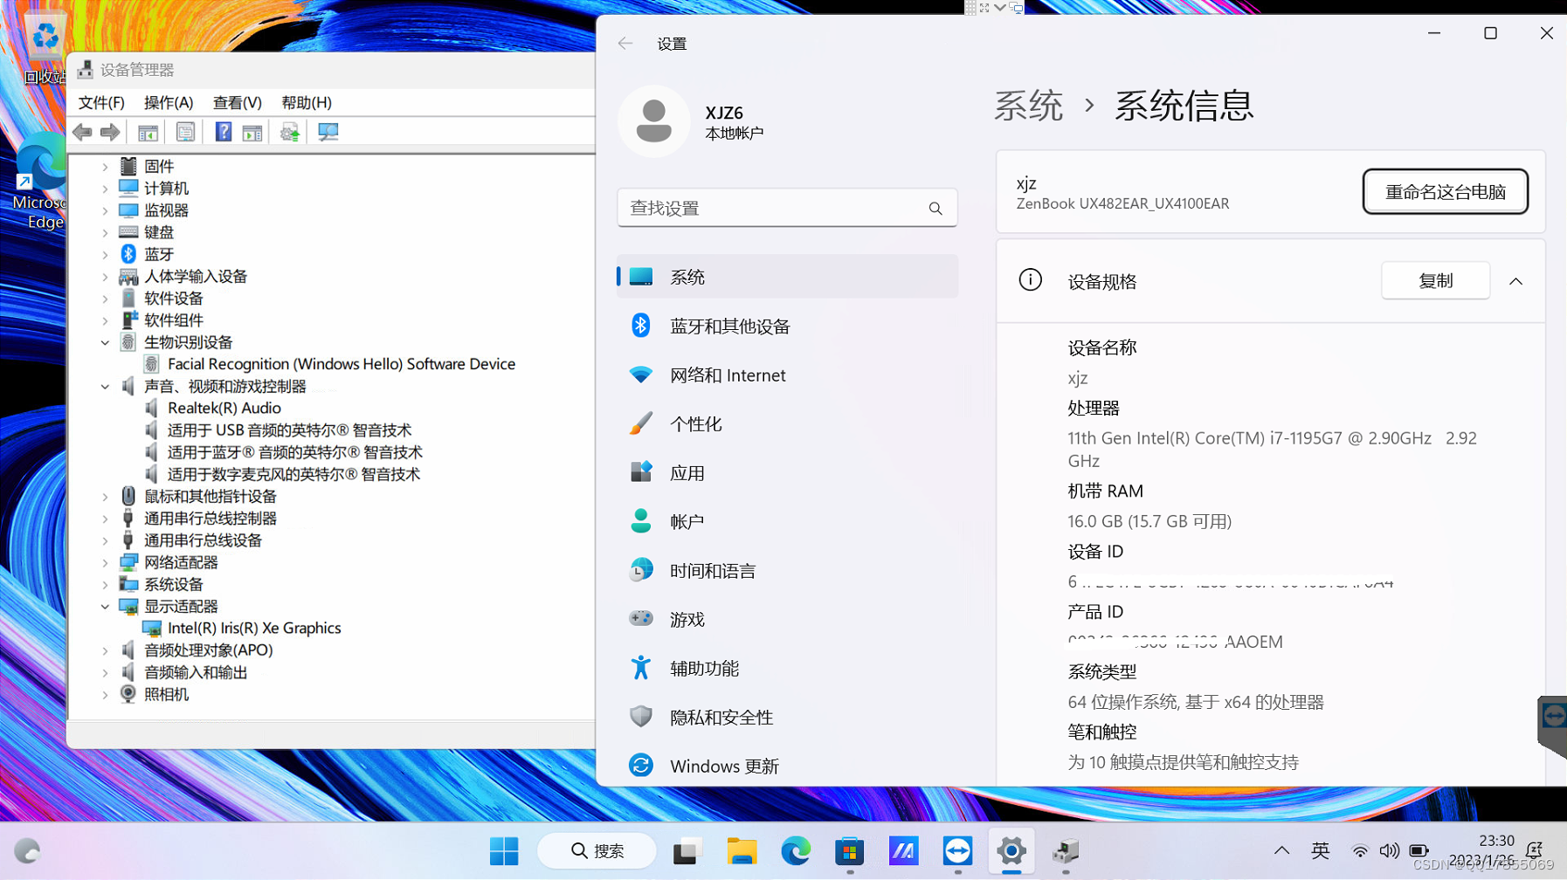
Task: Click the action pane toolbar icon after Help
Action: pos(252,132)
